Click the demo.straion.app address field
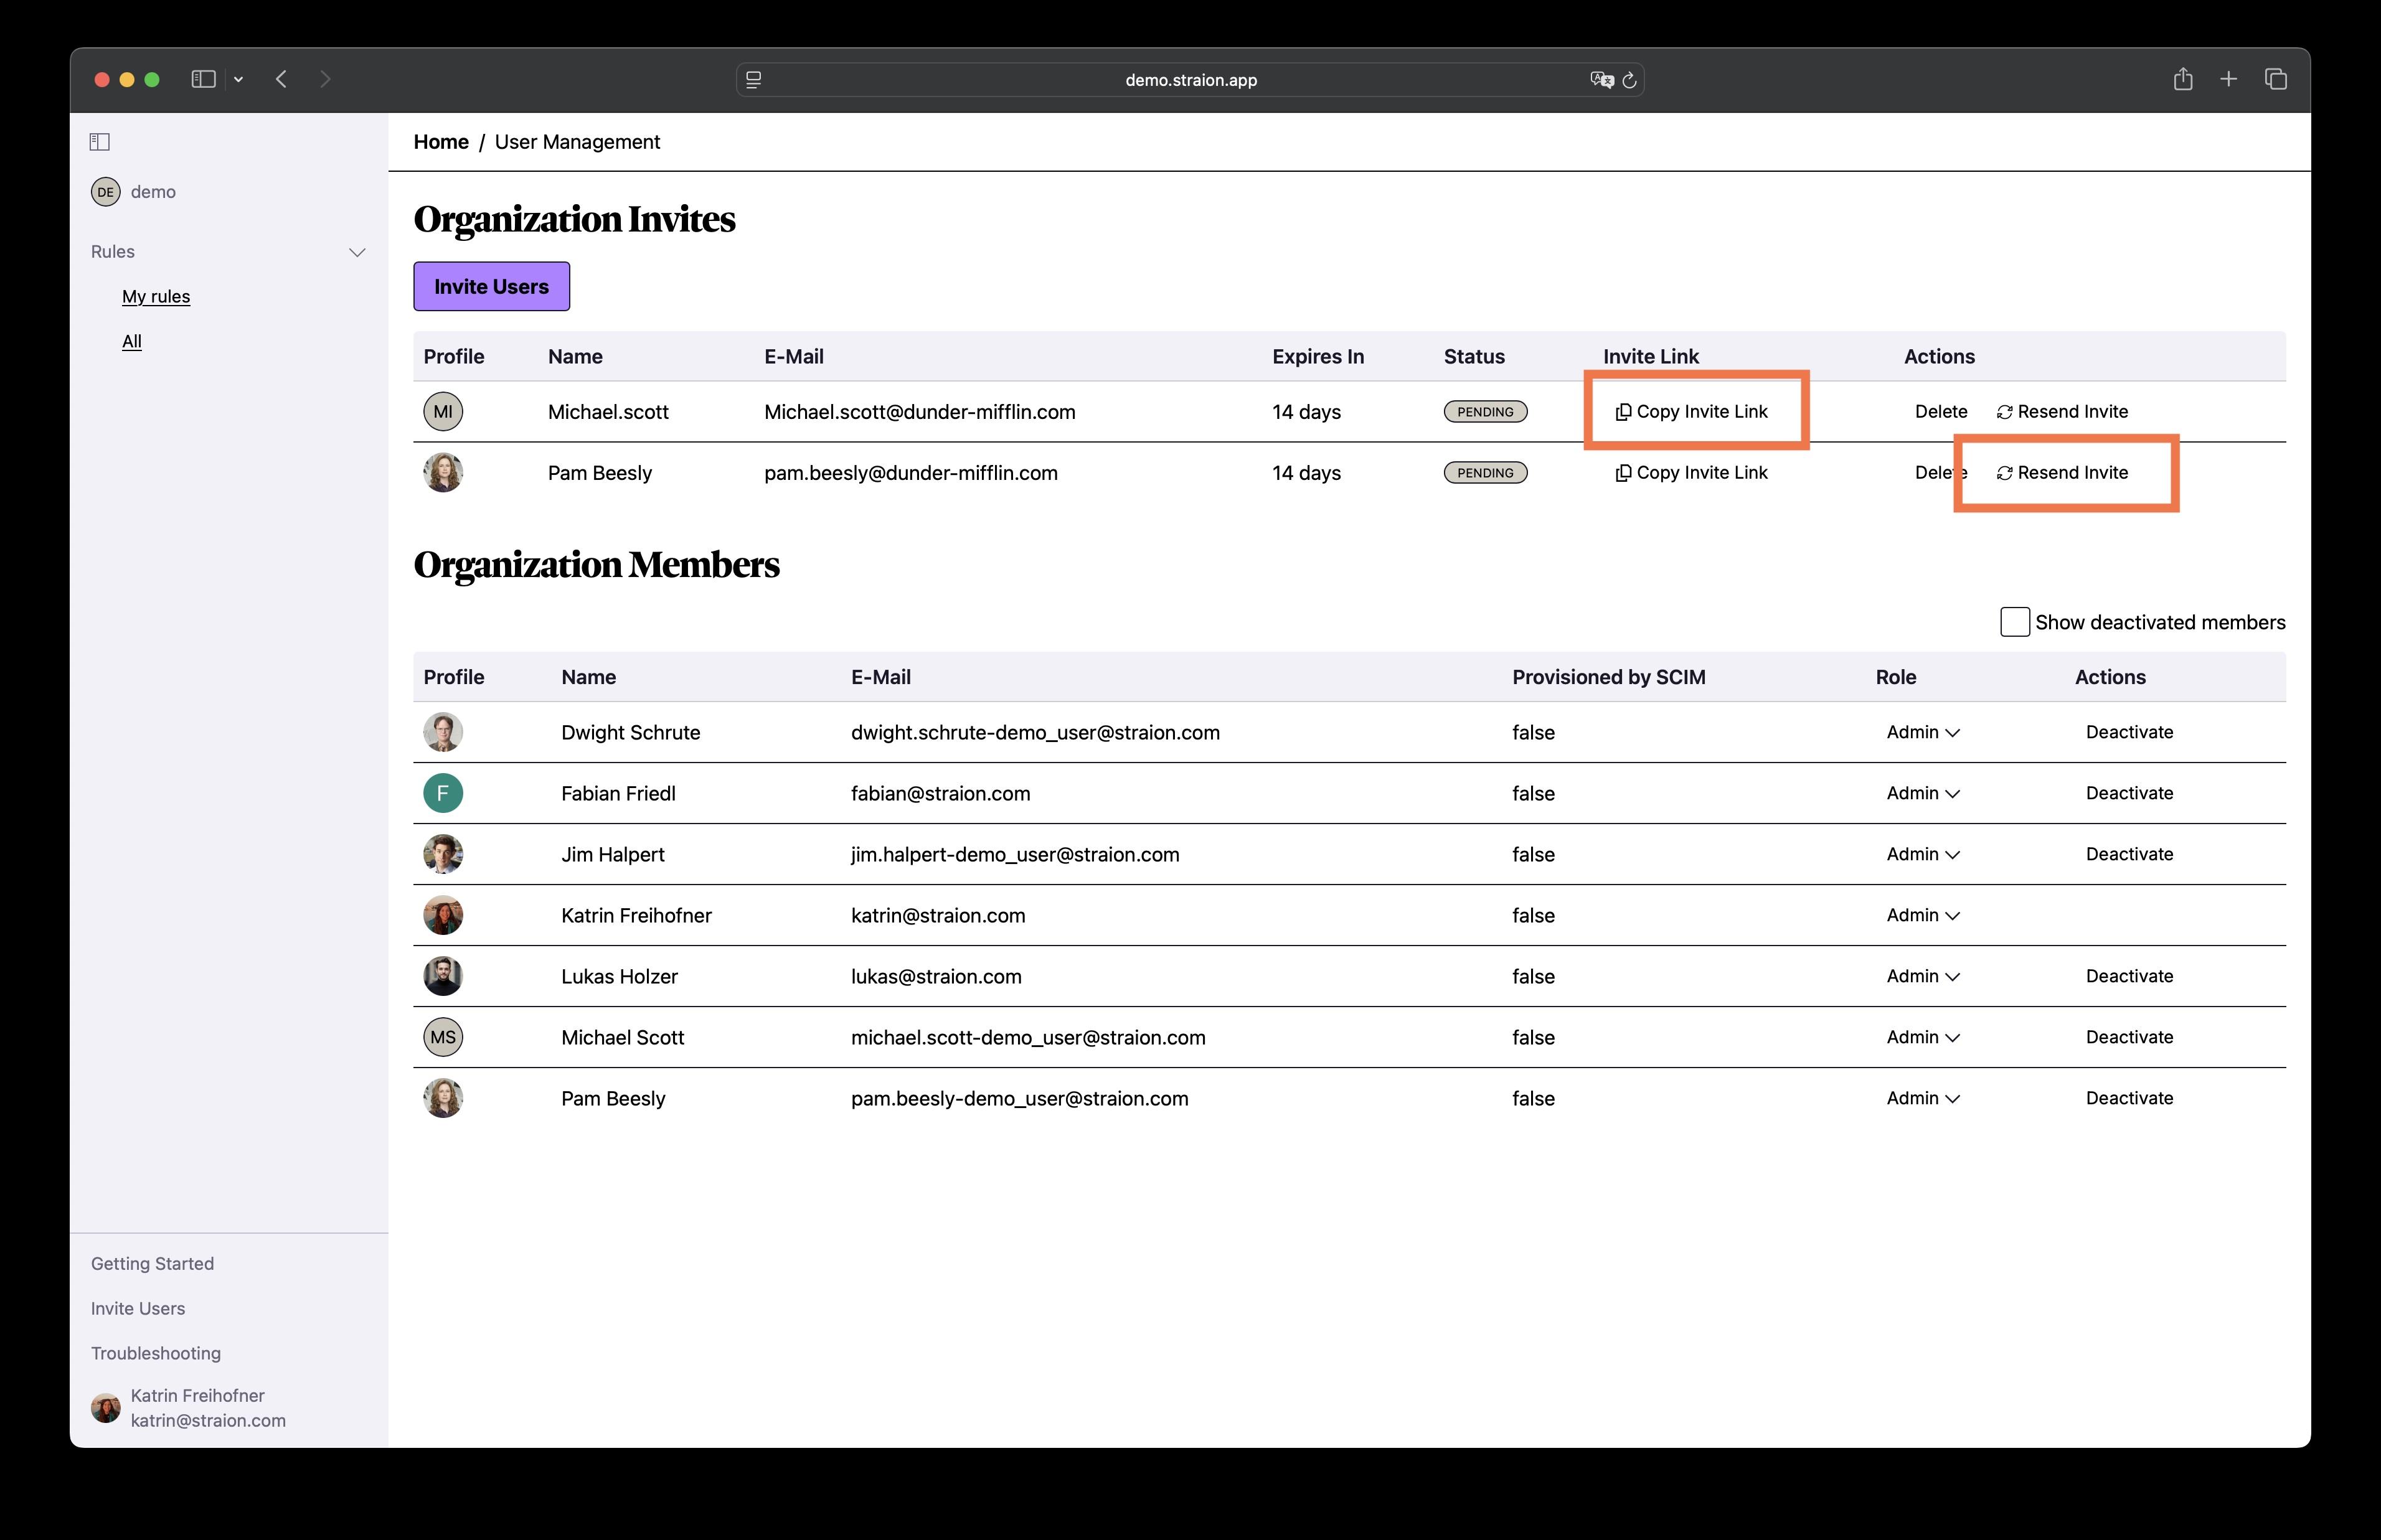 pos(1190,80)
